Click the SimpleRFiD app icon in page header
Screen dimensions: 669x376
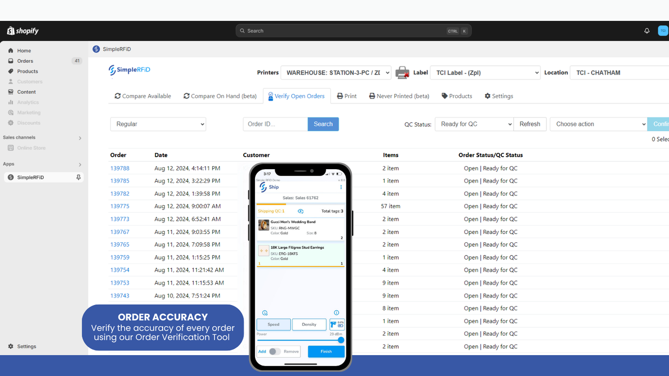pyautogui.click(x=96, y=49)
